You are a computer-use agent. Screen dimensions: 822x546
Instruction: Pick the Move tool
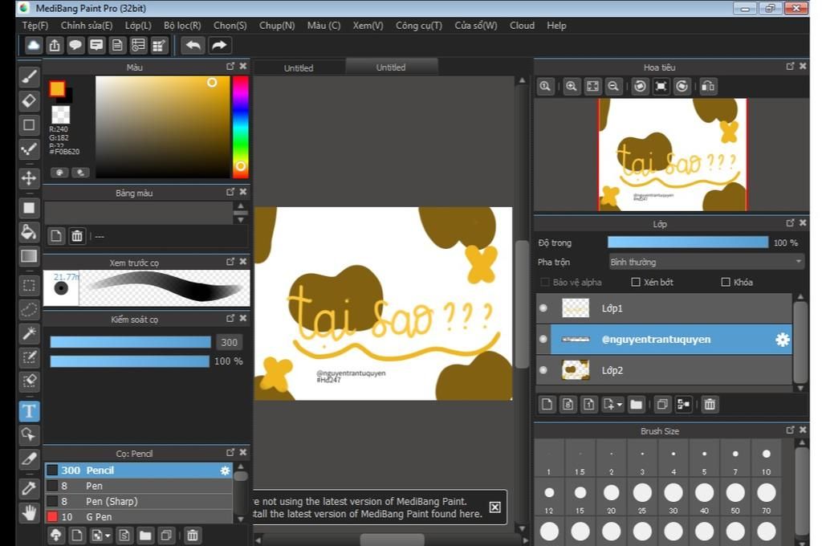[30, 178]
